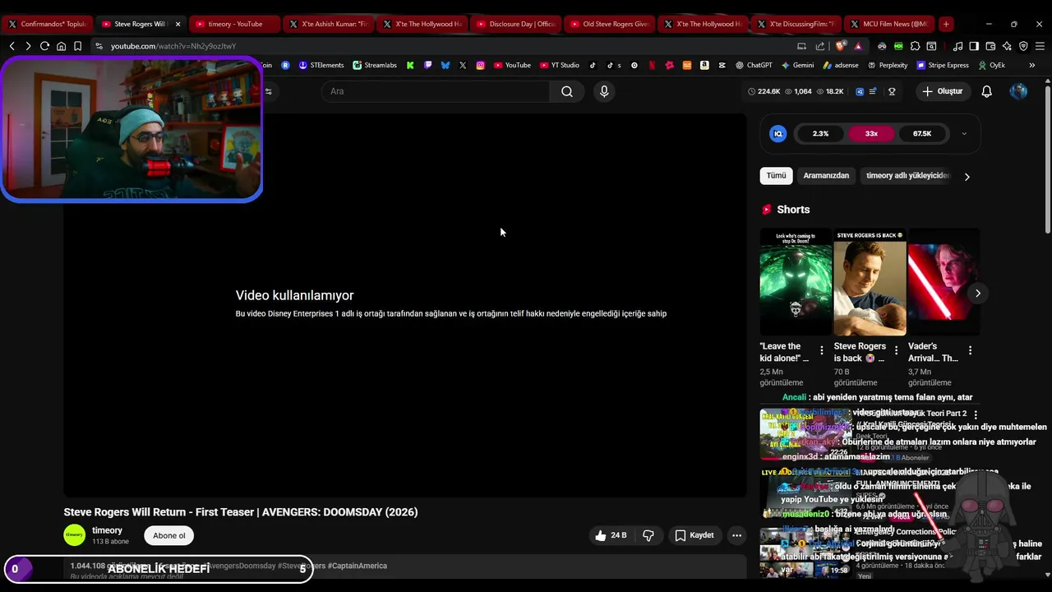Switch to 'Old Steve Rogers Gives' tab
The image size is (1052, 592).
[609, 24]
